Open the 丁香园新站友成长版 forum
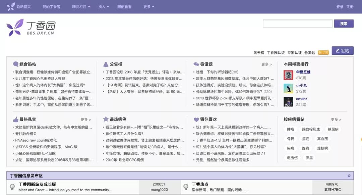Image resolution: width=362 pixels, height=195 pixels. 37,184
